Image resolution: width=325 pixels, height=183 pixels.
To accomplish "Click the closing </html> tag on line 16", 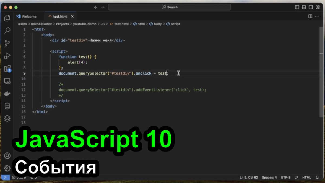I will click(40, 112).
